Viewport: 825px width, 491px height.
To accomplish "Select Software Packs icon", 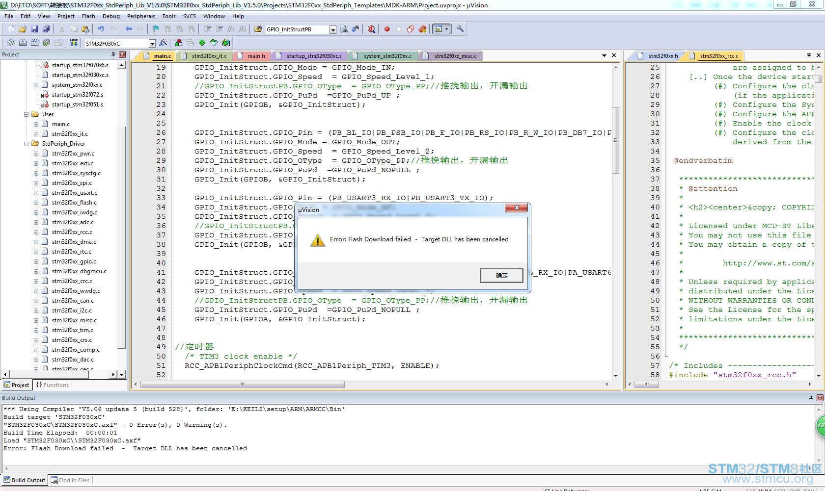I will tap(214, 43).
